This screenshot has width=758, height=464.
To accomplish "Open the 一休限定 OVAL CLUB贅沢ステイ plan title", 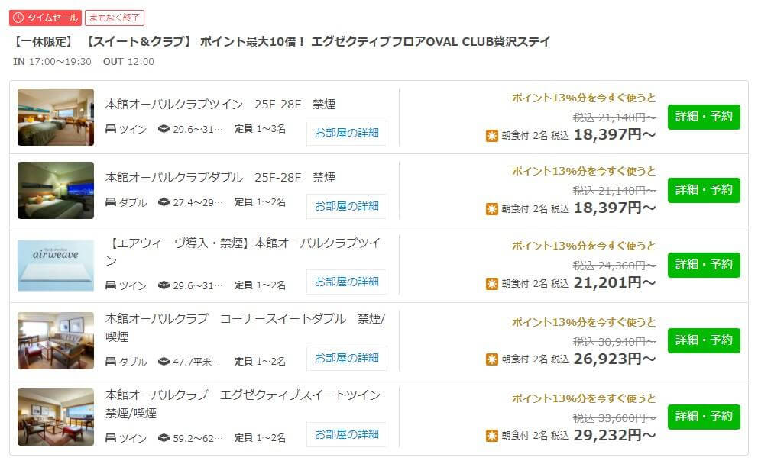I will click(x=281, y=41).
